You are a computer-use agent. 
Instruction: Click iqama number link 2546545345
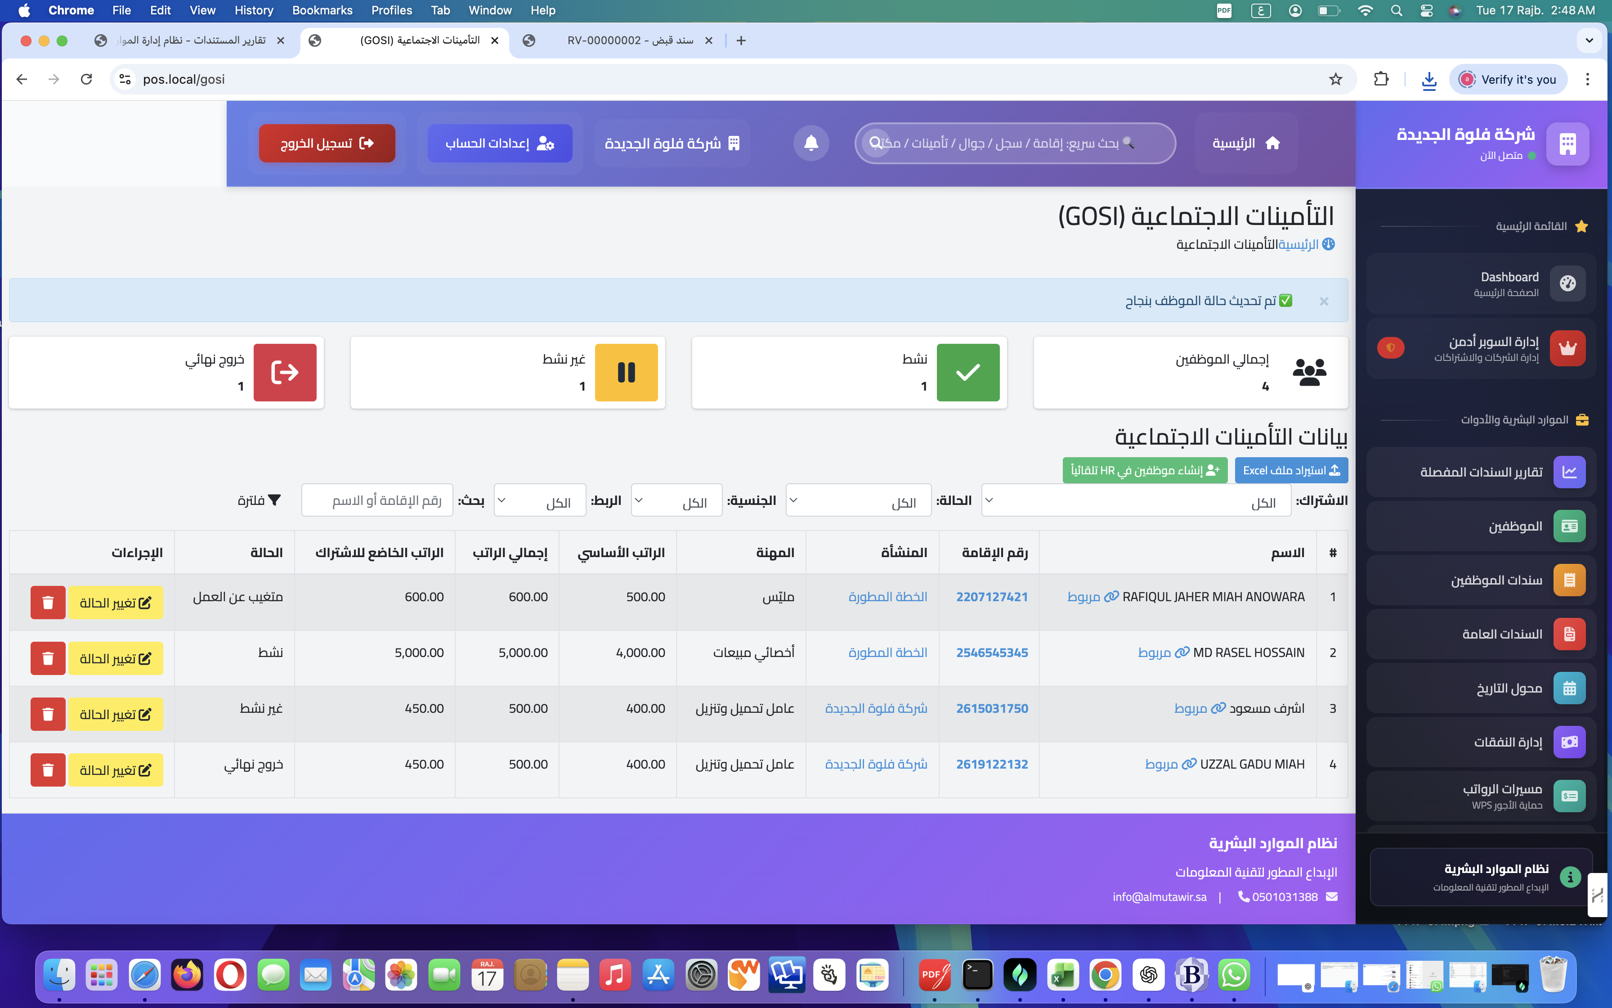(992, 652)
